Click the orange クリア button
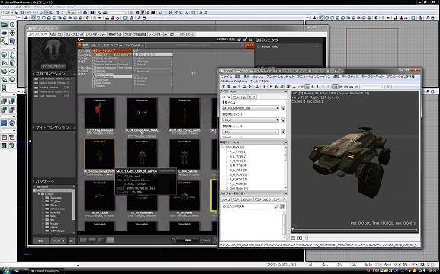Screen dimensions: 440x274 pos(249,45)
